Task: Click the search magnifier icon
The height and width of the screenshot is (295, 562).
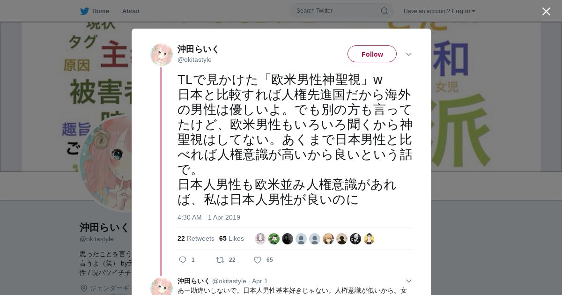Action: click(384, 11)
